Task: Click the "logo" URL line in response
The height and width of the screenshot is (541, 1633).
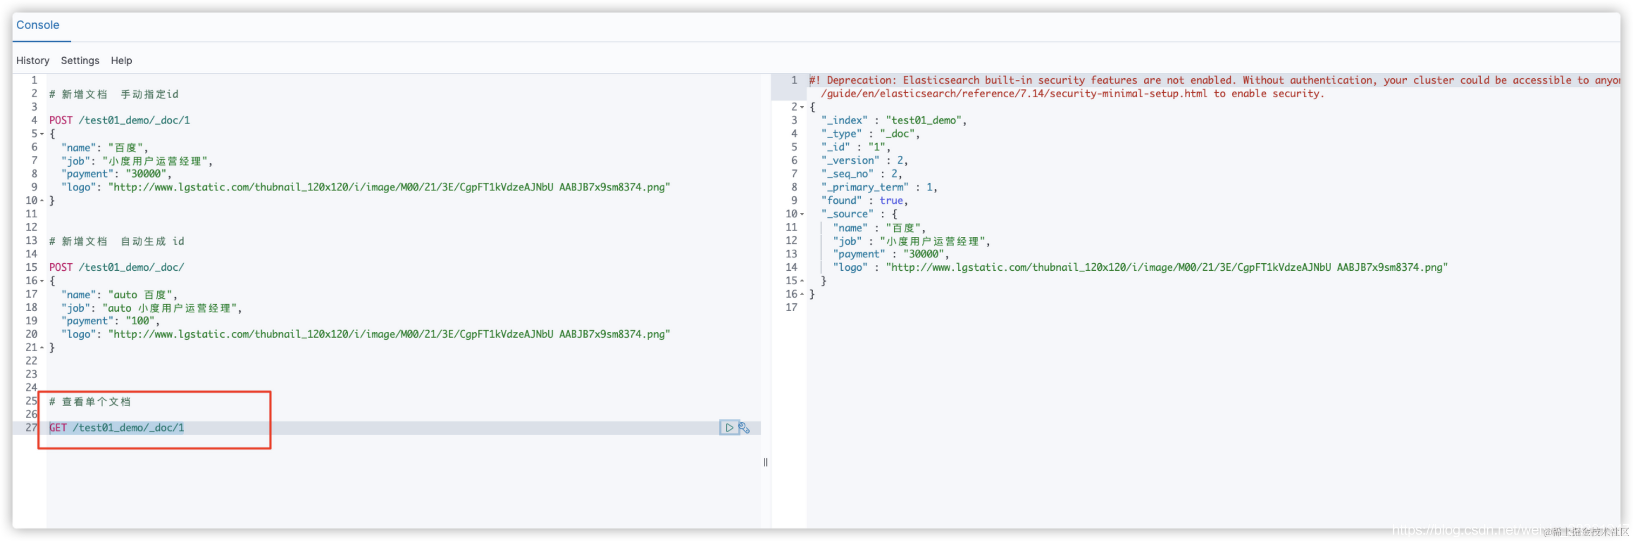Action: click(x=1141, y=268)
